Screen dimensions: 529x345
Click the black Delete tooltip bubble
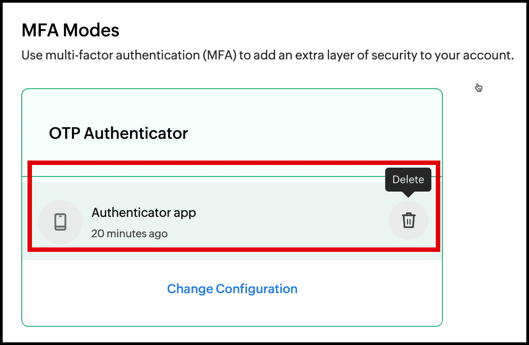[x=408, y=180]
